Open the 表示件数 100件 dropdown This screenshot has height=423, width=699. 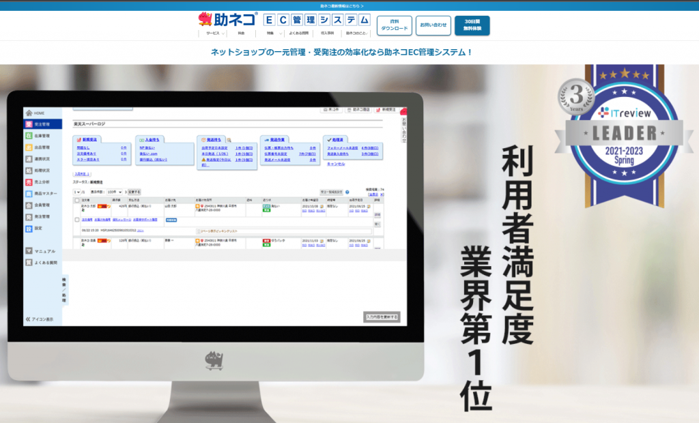114,192
